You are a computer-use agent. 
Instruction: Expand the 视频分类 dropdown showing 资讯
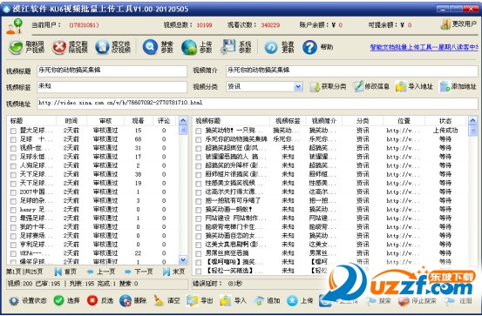[x=298, y=87]
